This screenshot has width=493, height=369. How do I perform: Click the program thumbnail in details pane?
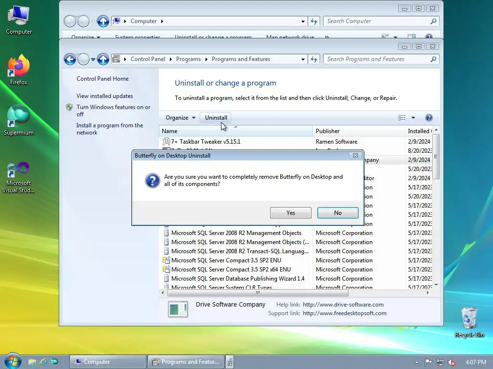coord(178,309)
